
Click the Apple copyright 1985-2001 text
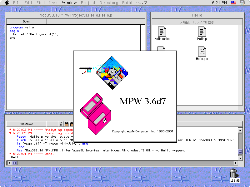(x=142, y=131)
